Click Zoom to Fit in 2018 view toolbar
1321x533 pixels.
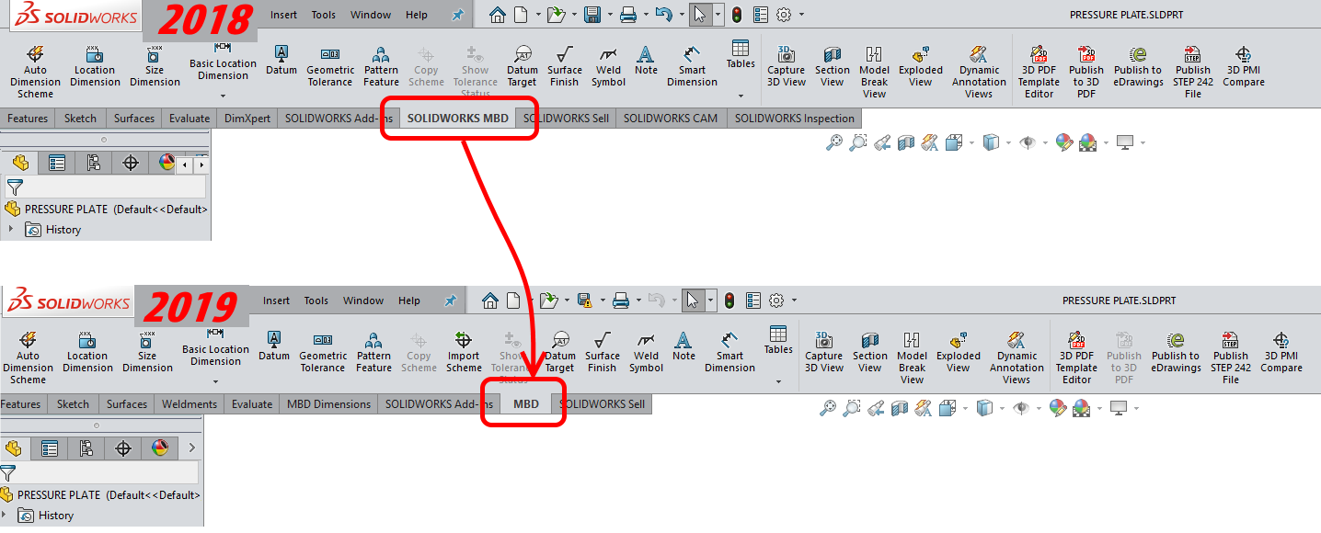click(834, 142)
